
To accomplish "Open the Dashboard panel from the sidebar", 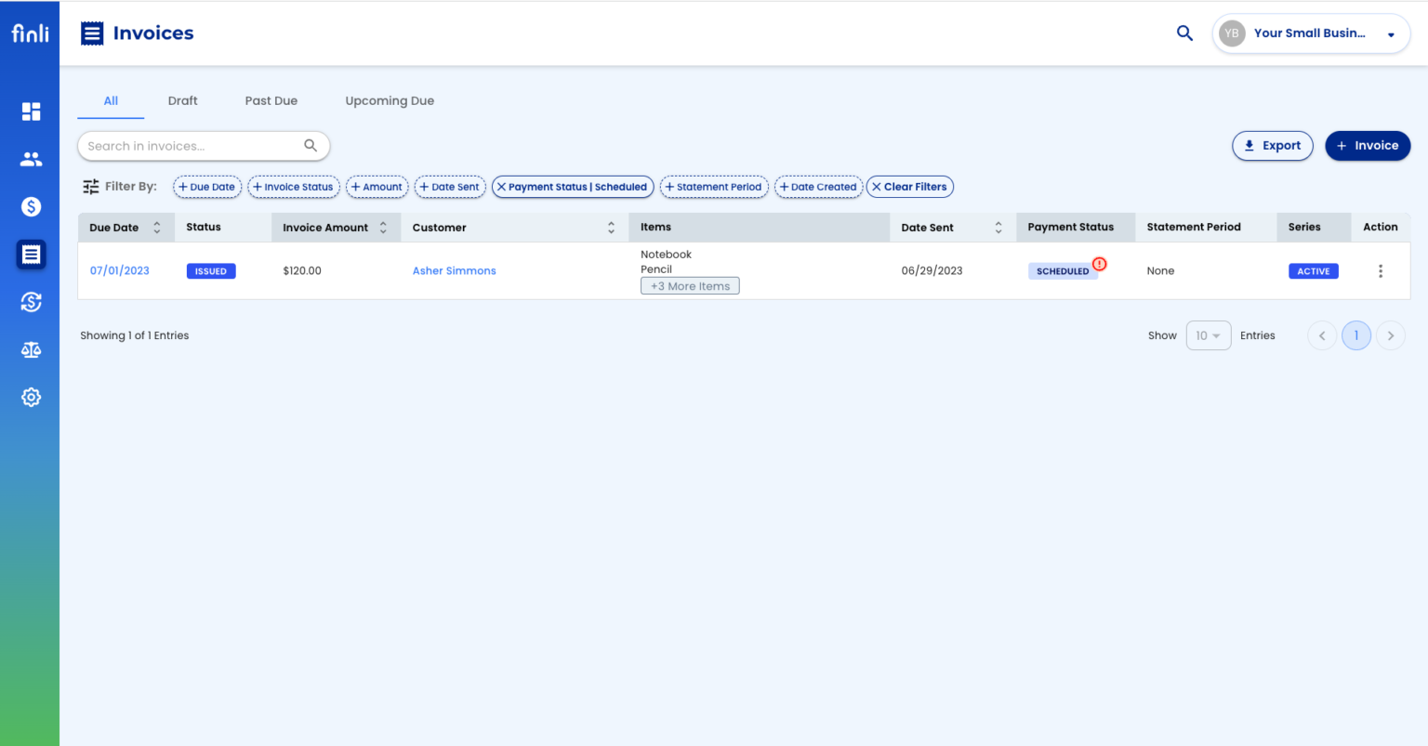I will pos(31,111).
